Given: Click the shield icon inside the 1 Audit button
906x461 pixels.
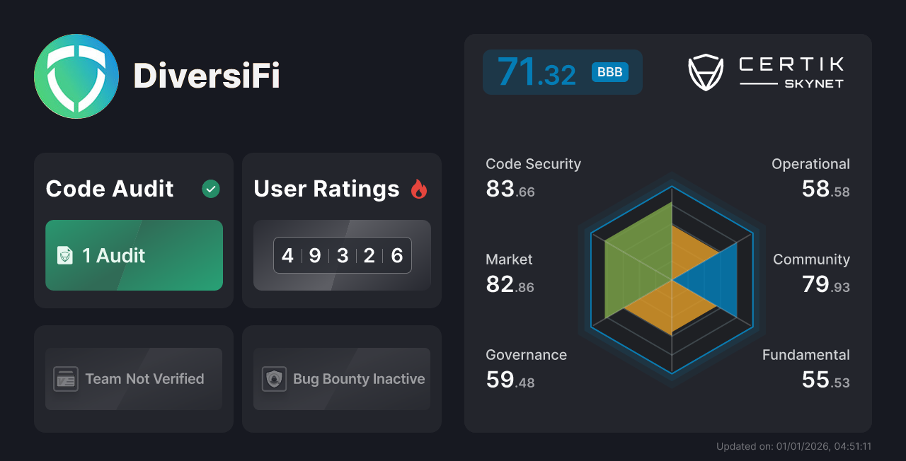Looking at the screenshot, I should 64,255.
